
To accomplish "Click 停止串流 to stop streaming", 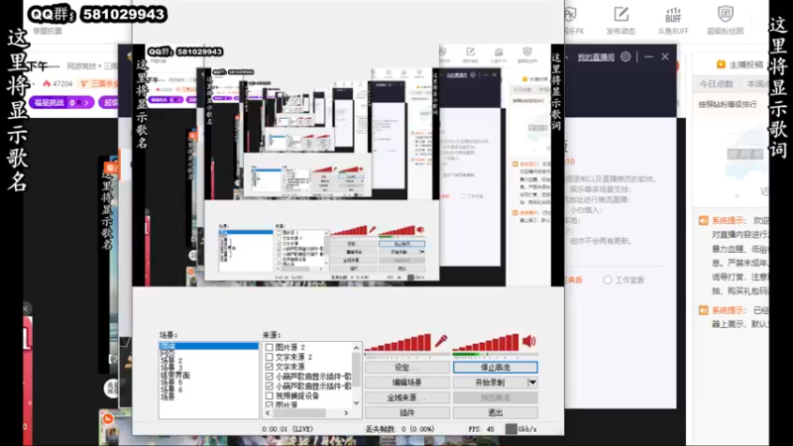I will 495,368.
